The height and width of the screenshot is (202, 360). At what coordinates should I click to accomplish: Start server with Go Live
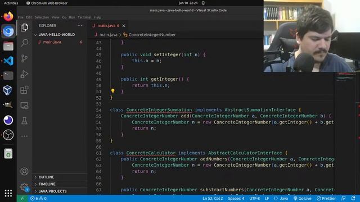tap(302, 198)
